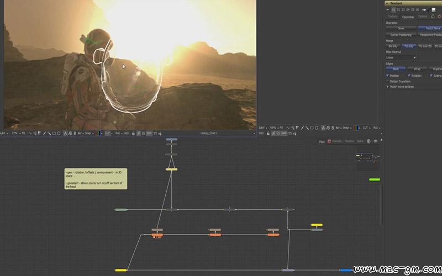Viewport: 442px width, 276px height.
Task: Click the wave icon in left viewer toolbar
Action: pyautogui.click(x=30, y=133)
